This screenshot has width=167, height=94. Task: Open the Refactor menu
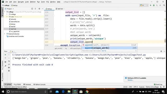[x=33, y=2]
